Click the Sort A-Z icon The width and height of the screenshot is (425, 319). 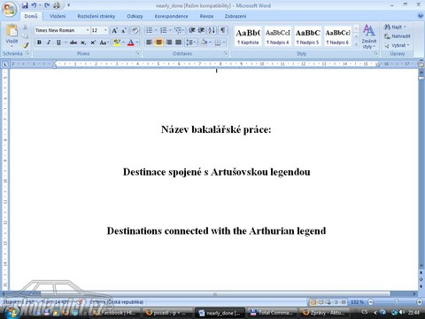212,30
